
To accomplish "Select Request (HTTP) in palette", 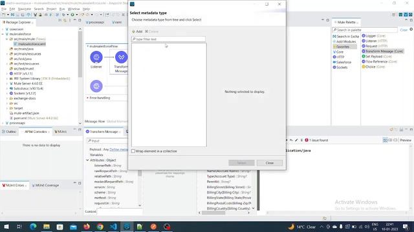I will (375, 46).
